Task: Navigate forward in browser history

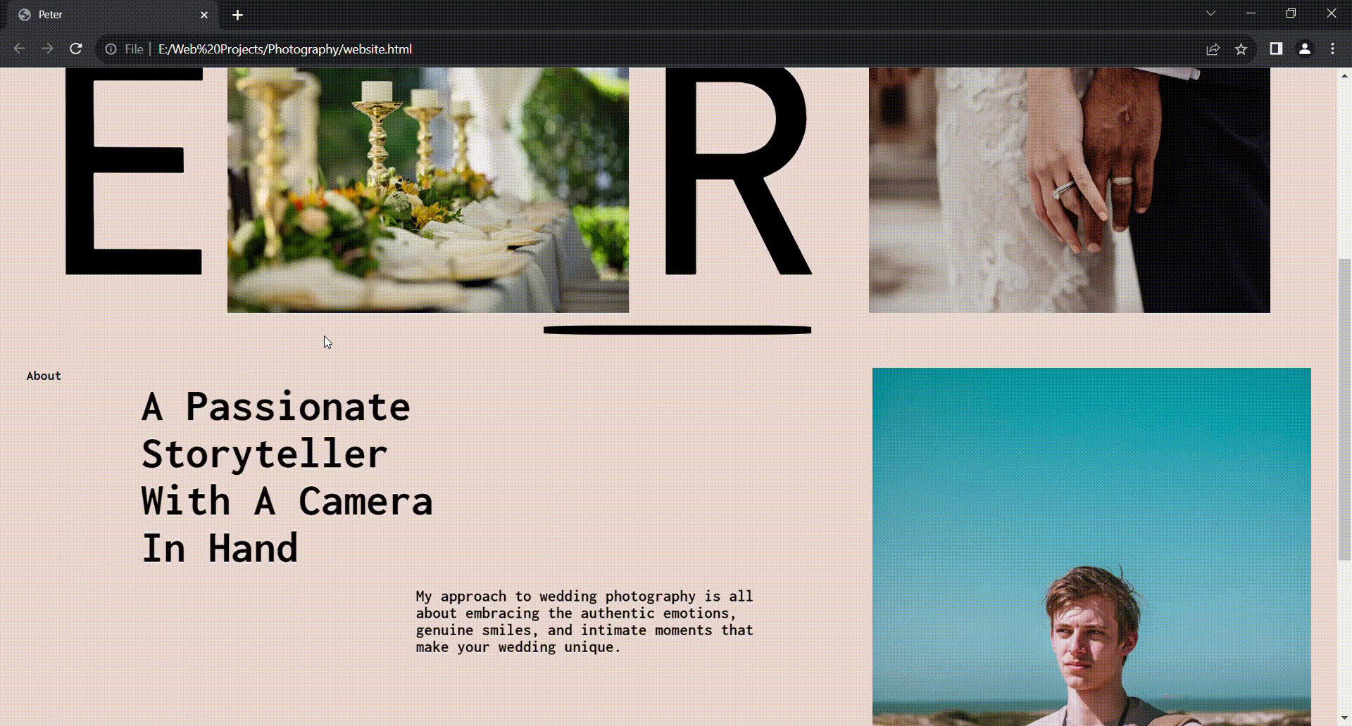Action: (x=47, y=49)
